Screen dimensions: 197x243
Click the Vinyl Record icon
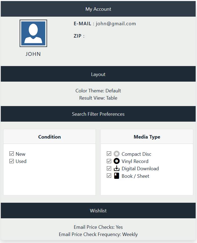(x=117, y=161)
